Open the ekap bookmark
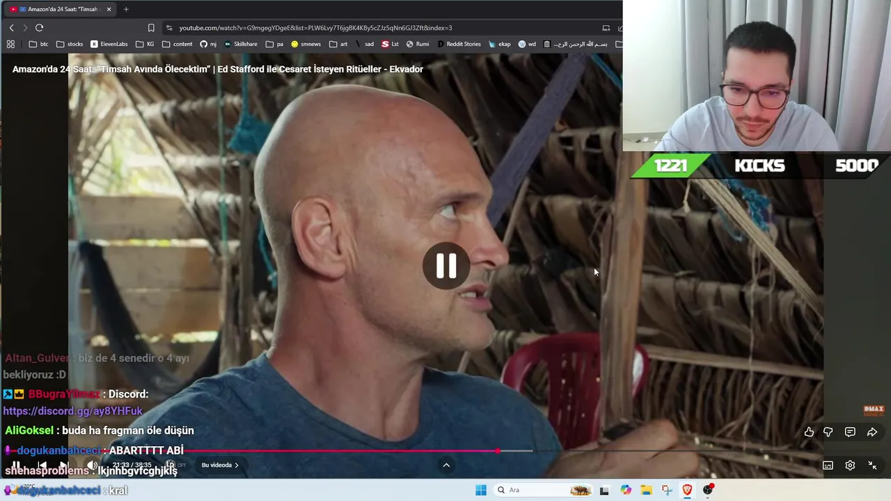This screenshot has width=891, height=501. click(x=500, y=44)
